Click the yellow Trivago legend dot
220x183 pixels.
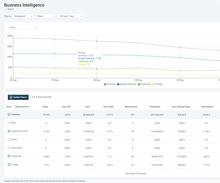(x=154, y=84)
